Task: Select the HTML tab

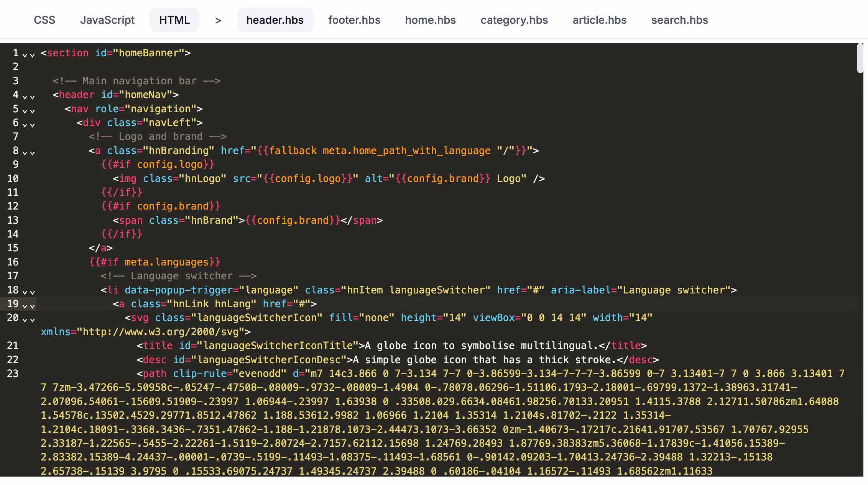Action: [174, 20]
